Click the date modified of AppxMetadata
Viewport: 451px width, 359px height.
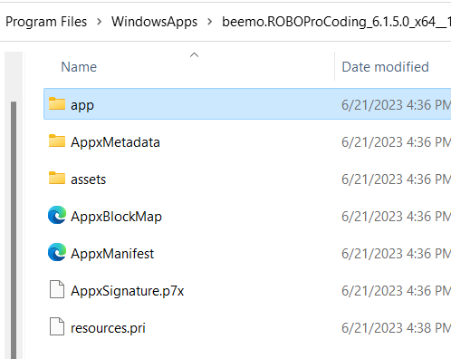(x=396, y=142)
